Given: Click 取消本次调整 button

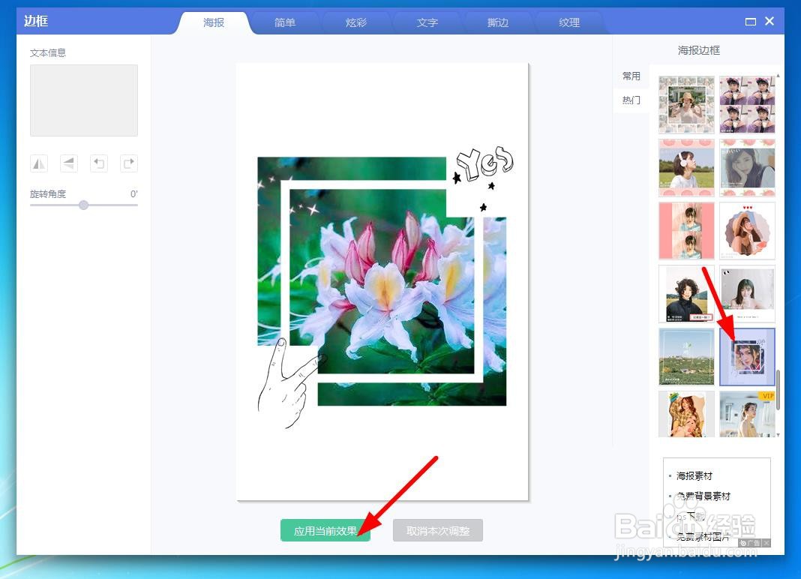Looking at the screenshot, I should (438, 531).
